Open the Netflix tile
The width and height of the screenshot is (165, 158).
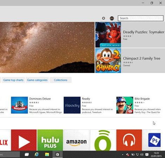5,140
